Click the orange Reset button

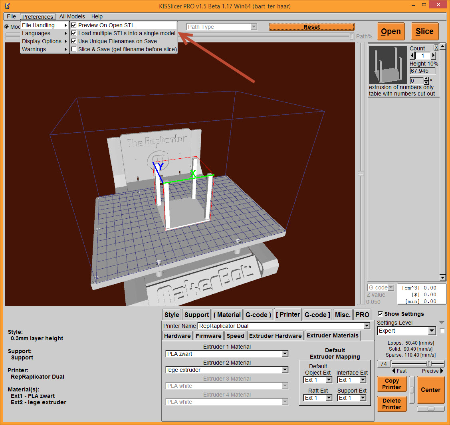point(312,27)
